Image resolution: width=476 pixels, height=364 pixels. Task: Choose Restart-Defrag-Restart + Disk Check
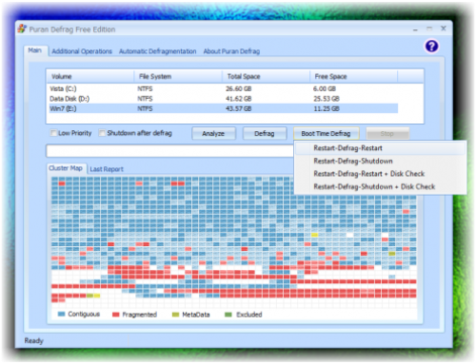380,174
